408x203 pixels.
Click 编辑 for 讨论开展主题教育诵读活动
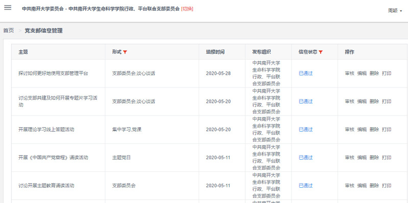point(362,186)
